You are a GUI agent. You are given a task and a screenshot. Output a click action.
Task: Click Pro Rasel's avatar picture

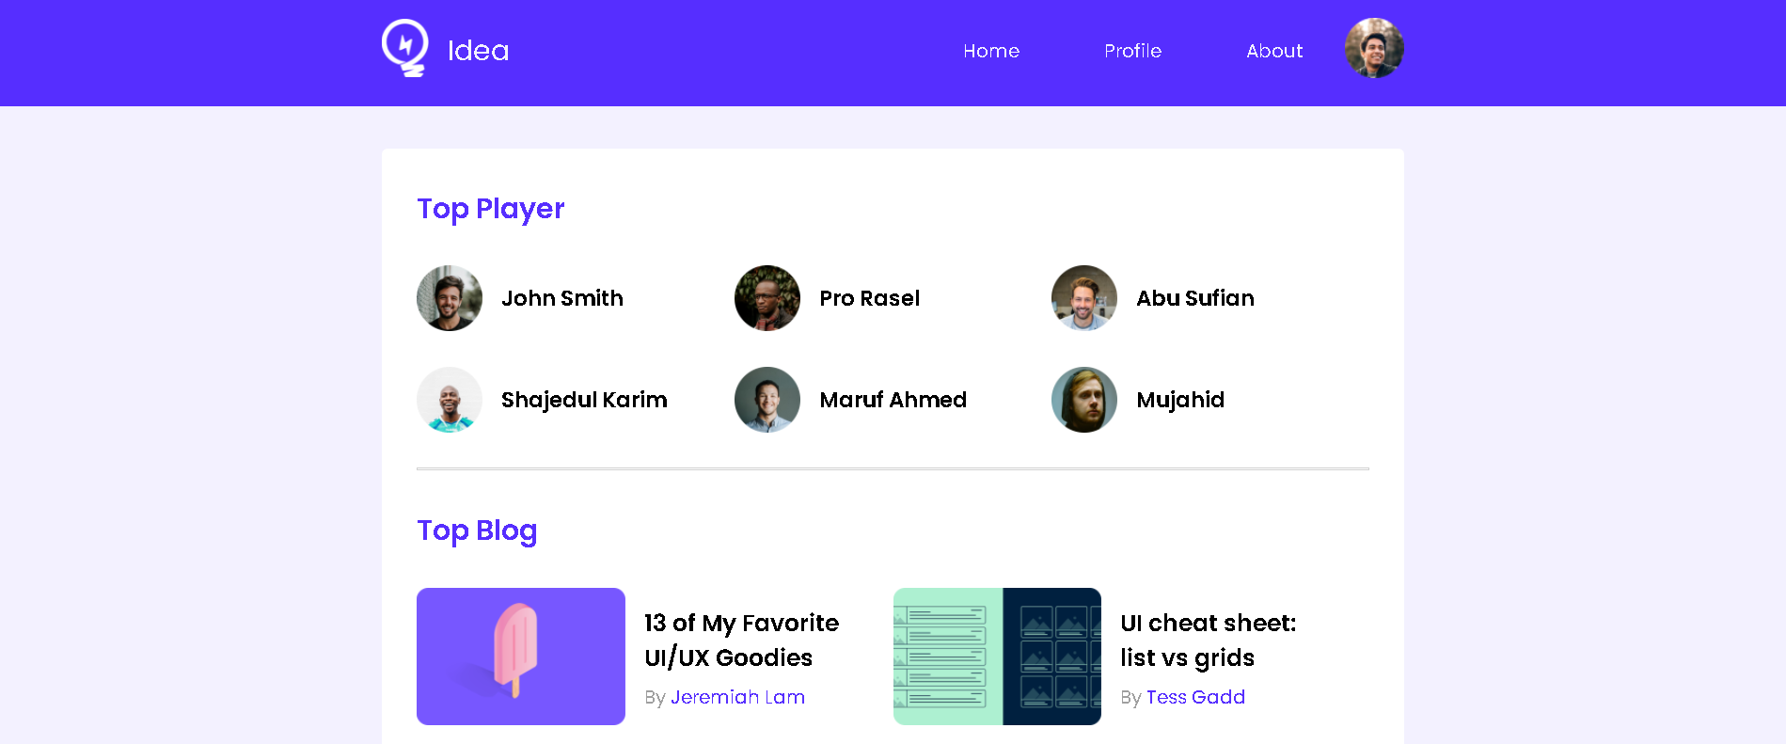tap(767, 298)
